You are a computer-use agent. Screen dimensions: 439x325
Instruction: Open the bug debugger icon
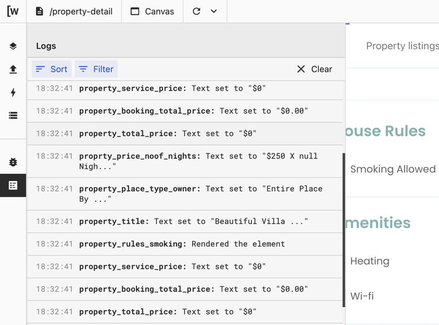coord(13,162)
